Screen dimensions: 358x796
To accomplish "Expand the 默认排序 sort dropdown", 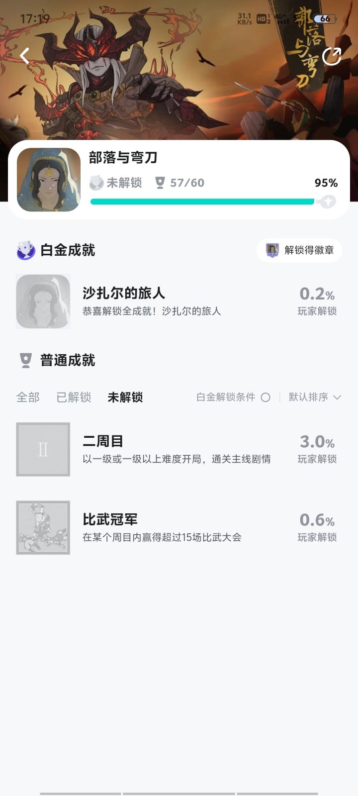I will pyautogui.click(x=314, y=397).
